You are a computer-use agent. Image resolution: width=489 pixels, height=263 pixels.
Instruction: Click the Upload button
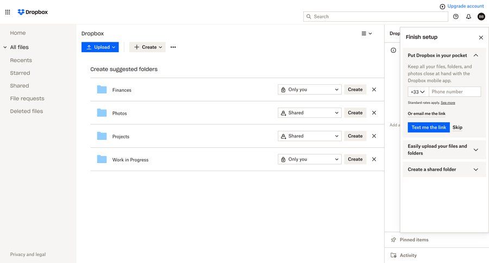100,47
